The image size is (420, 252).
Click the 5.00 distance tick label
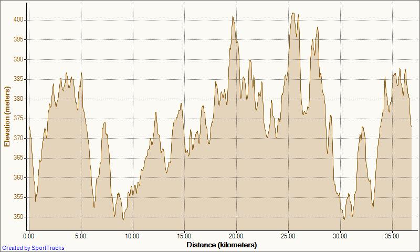point(81,236)
